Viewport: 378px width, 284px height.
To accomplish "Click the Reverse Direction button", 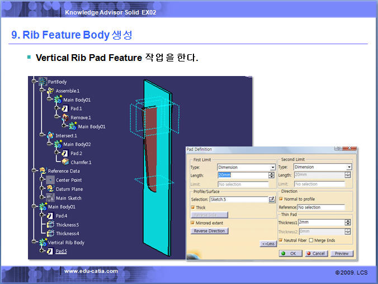I will tap(209, 231).
